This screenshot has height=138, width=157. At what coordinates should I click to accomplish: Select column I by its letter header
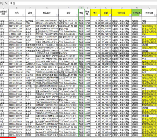point(81,8)
